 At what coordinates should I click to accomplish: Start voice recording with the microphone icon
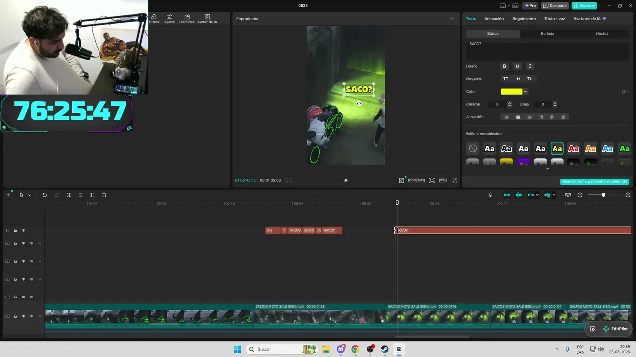490,195
